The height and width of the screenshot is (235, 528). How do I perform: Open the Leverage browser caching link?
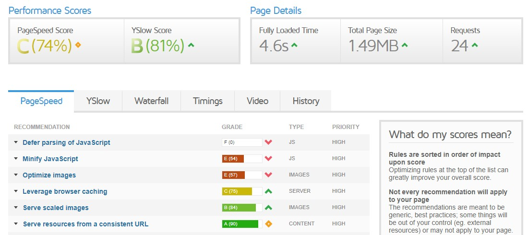tap(65, 191)
